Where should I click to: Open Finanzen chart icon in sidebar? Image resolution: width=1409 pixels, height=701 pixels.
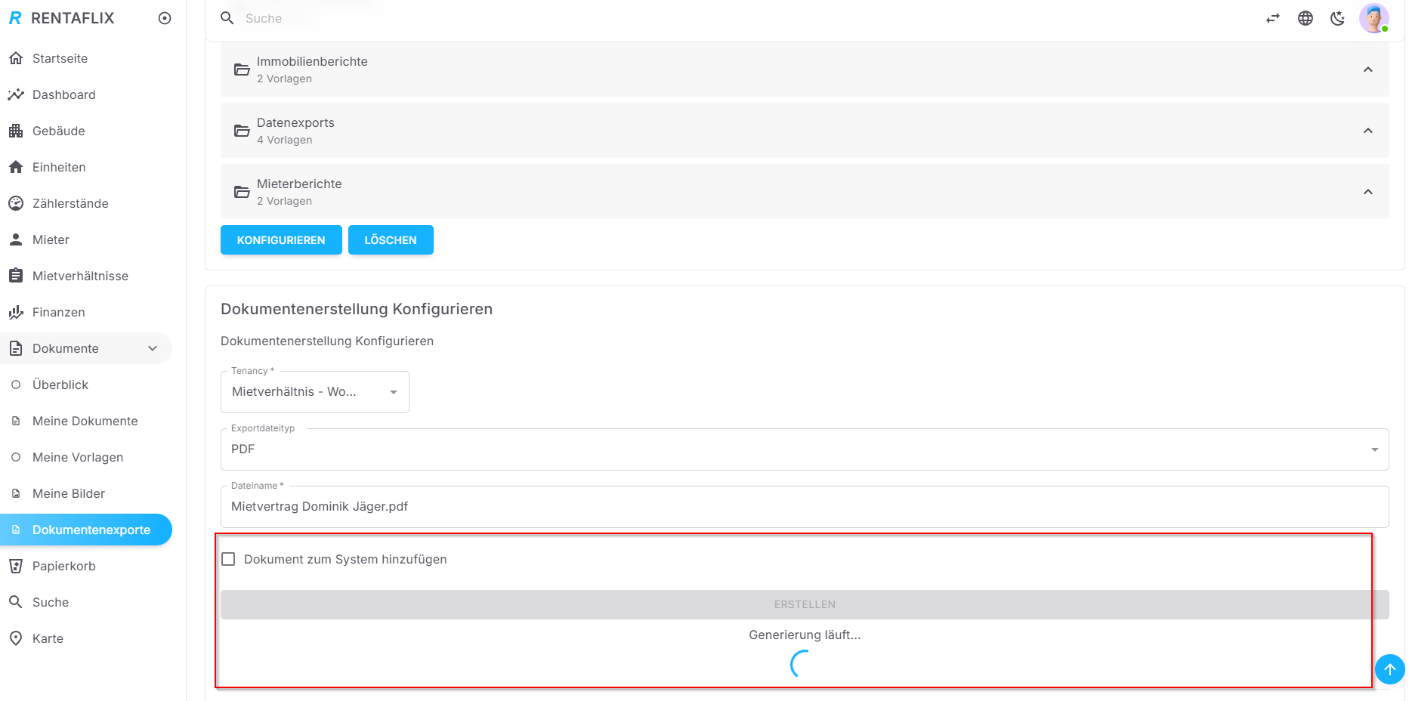click(16, 312)
